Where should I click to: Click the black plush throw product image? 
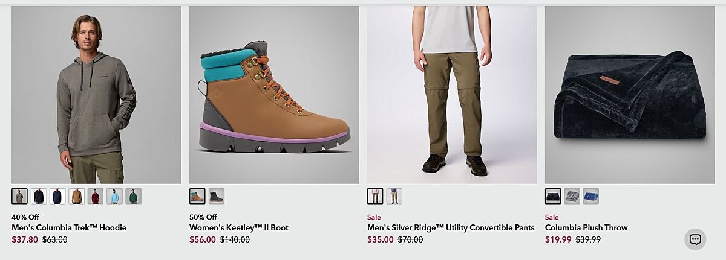[x=630, y=95]
